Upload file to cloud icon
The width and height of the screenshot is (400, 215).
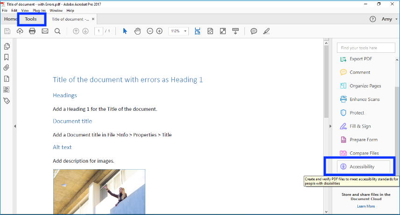pyautogui.click(x=20, y=31)
